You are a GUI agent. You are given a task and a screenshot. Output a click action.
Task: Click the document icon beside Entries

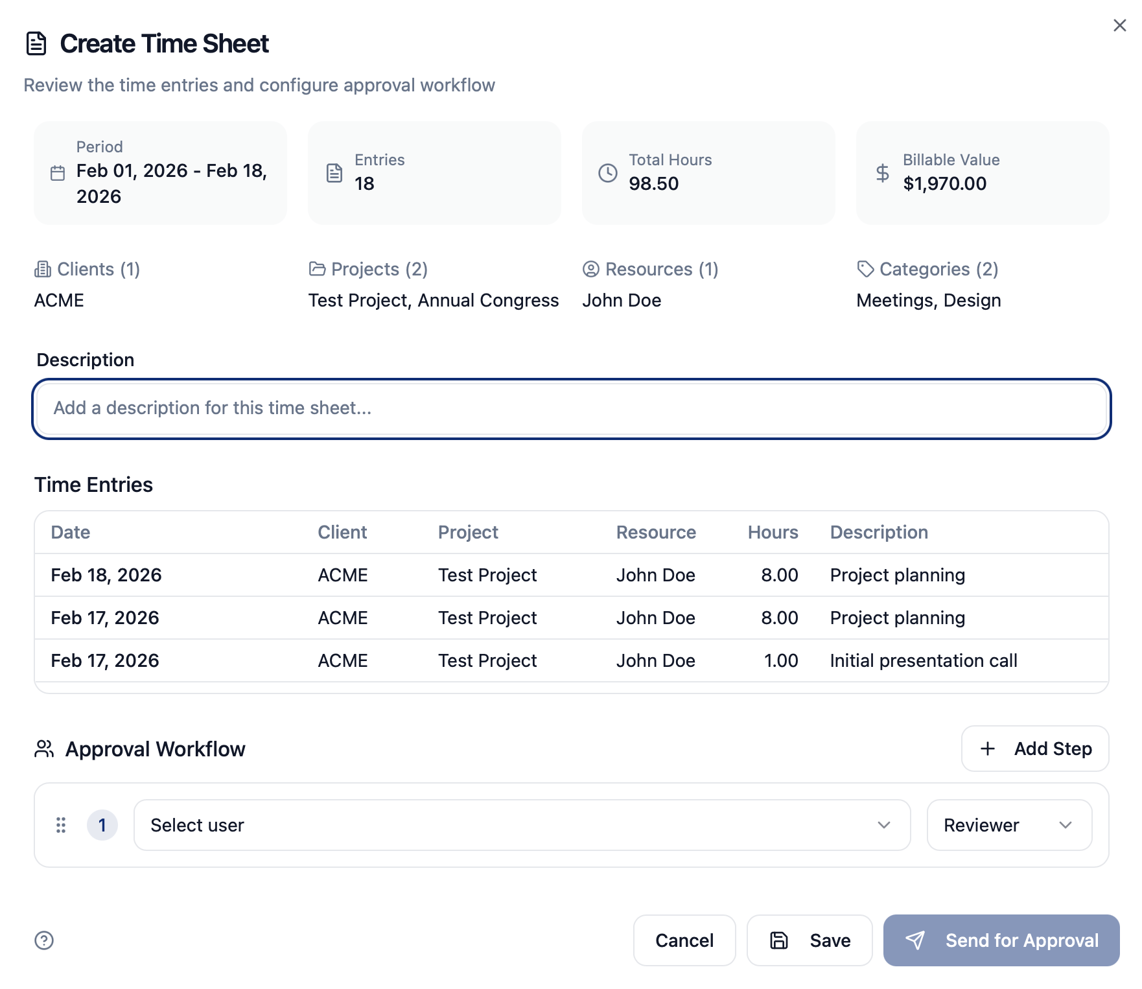coord(334,173)
